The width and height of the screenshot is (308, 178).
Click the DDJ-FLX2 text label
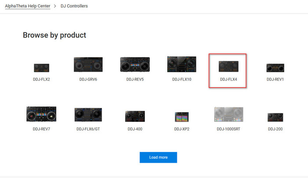(41, 80)
